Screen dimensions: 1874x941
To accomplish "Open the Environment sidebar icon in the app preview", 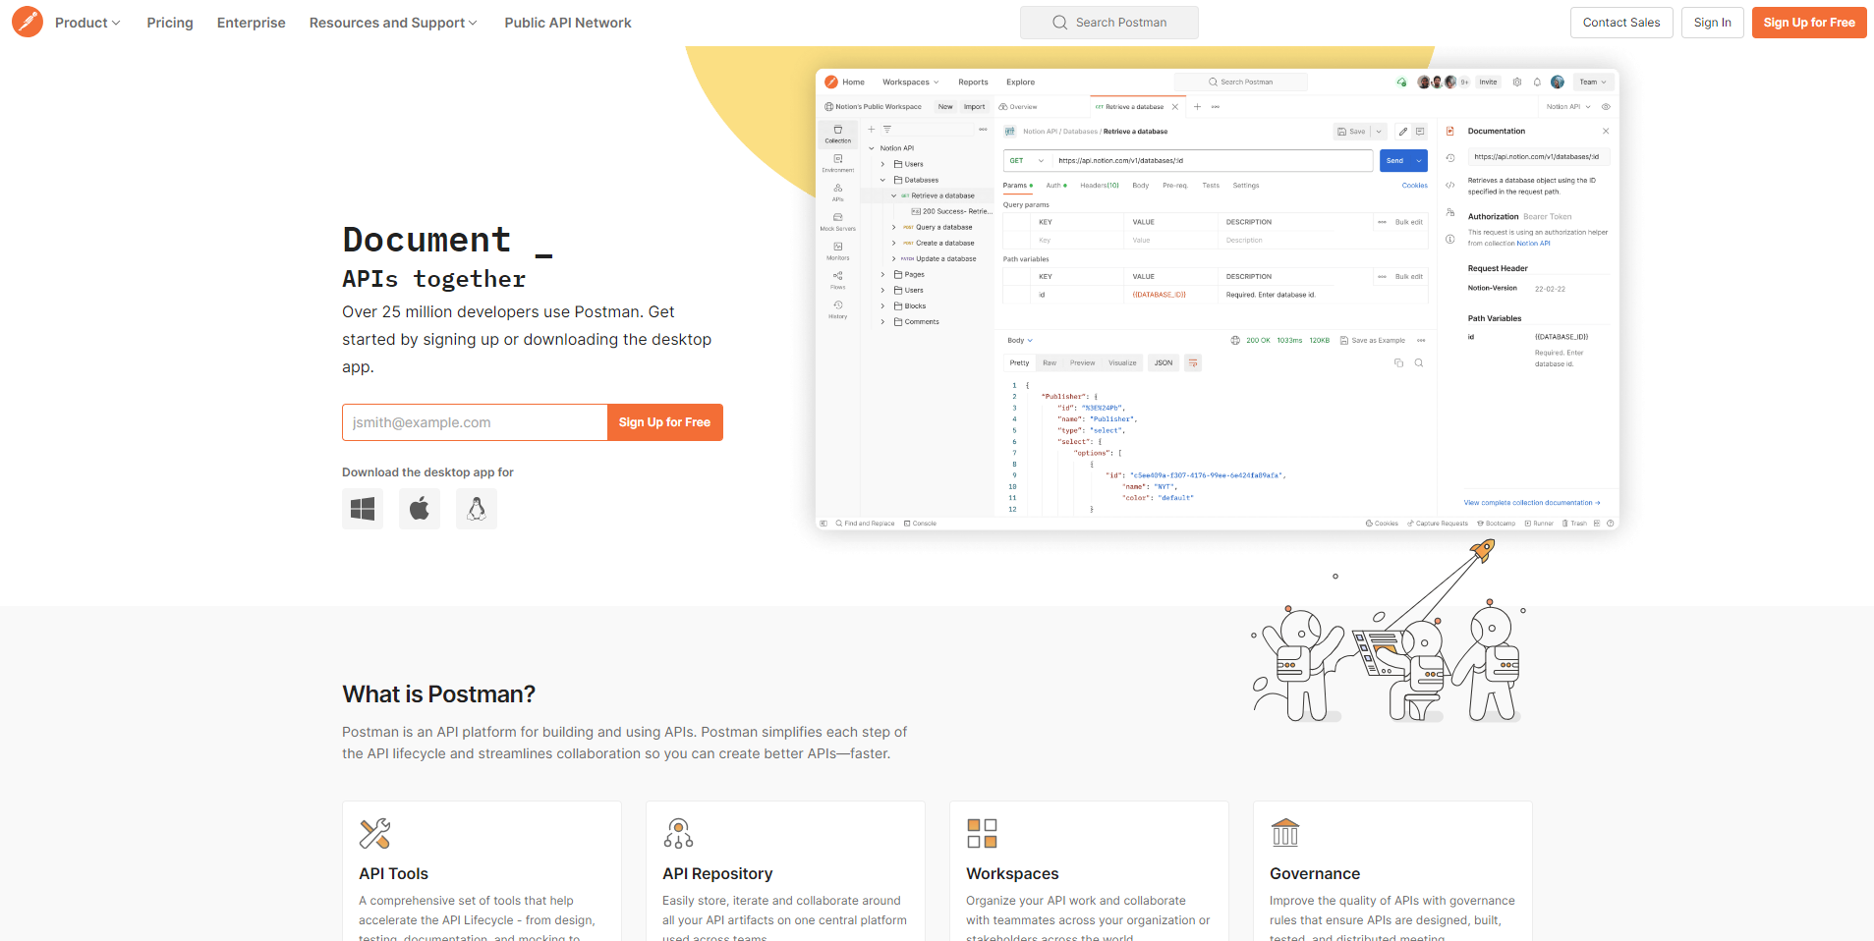I will click(838, 163).
